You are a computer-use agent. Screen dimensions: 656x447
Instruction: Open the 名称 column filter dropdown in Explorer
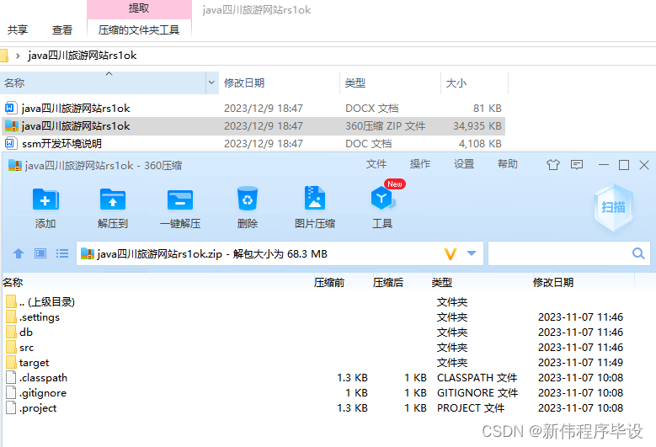pos(211,82)
